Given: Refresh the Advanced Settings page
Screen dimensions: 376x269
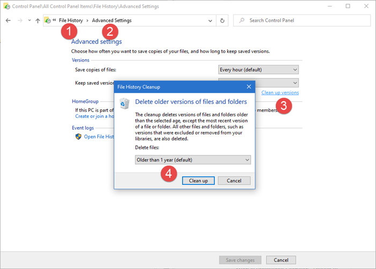Looking at the screenshot, I should point(222,20).
